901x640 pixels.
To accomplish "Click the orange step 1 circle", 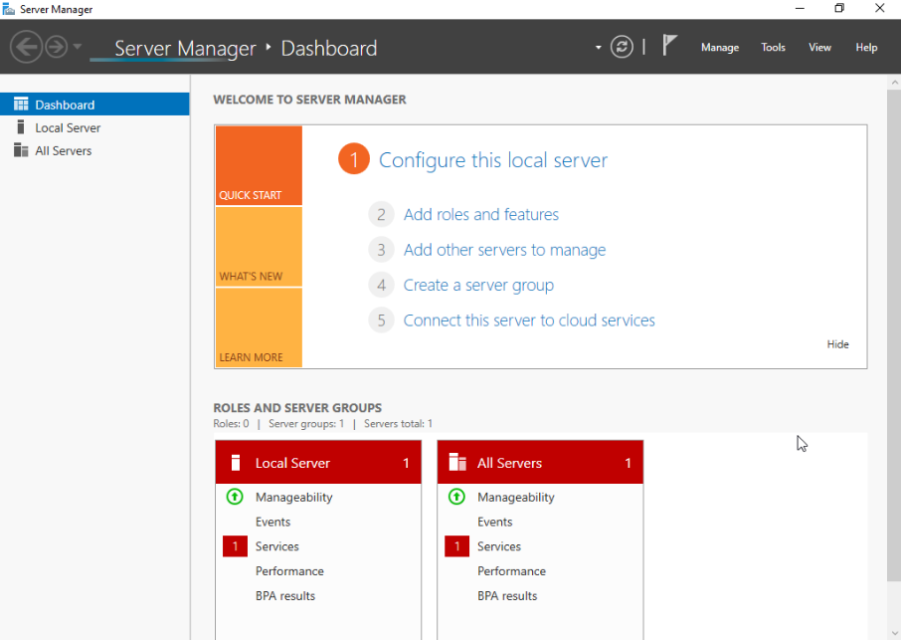I will [353, 159].
